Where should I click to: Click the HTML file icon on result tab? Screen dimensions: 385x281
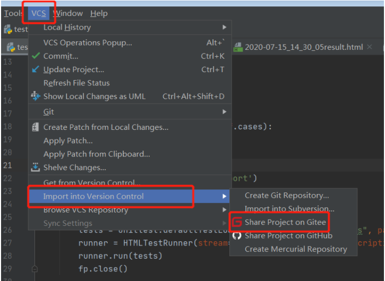coord(238,47)
